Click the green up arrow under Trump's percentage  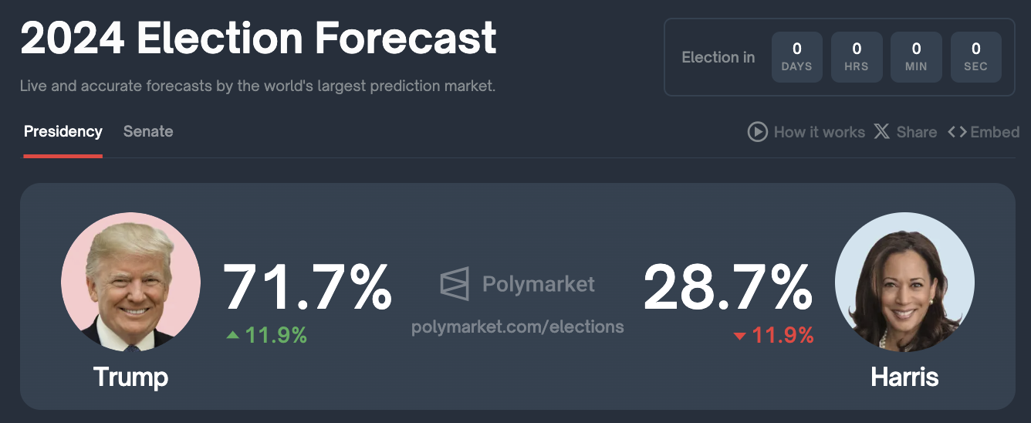[232, 336]
